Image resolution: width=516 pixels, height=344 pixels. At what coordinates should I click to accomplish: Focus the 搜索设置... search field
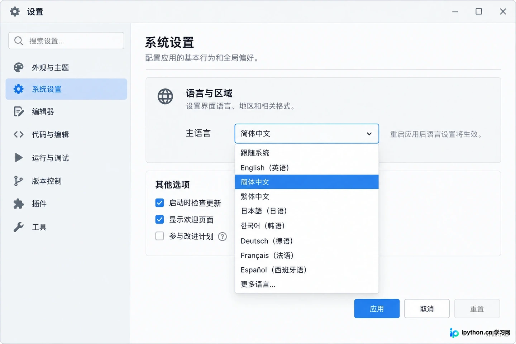66,41
